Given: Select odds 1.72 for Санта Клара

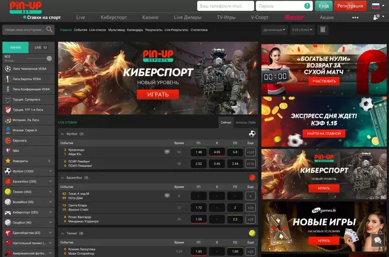Looking at the screenshot, I should 199,208.
